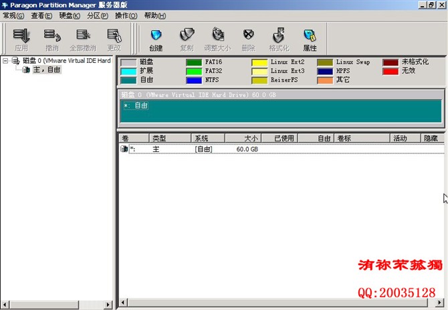Maximize the Partition Manager window
Screen dimensions: 448x310
pos(431,5)
